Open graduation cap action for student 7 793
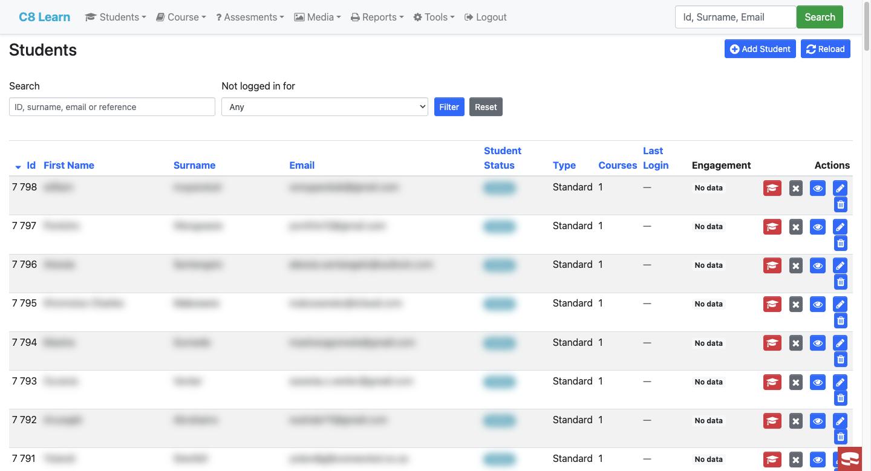This screenshot has width=871, height=471. pos(772,382)
